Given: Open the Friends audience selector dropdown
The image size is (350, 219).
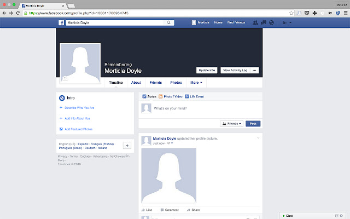Looking at the screenshot, I should point(232,124).
